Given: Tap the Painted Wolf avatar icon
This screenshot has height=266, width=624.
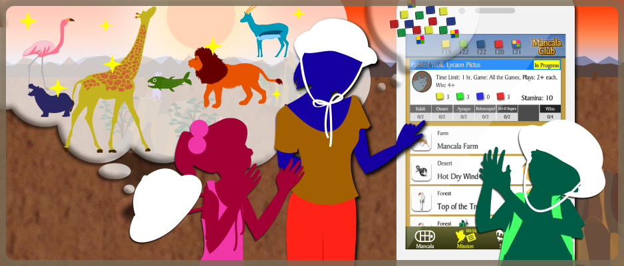Looking at the screenshot, I should (x=420, y=82).
